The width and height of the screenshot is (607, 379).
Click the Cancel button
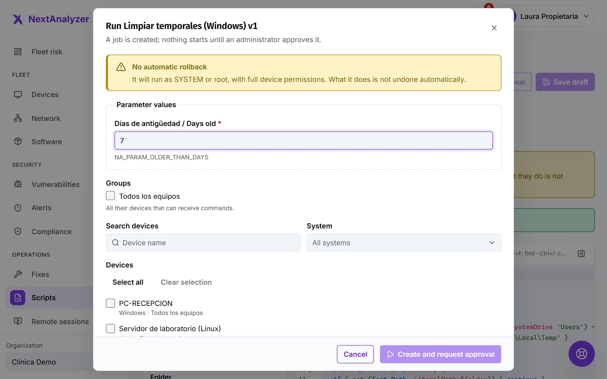pos(355,354)
